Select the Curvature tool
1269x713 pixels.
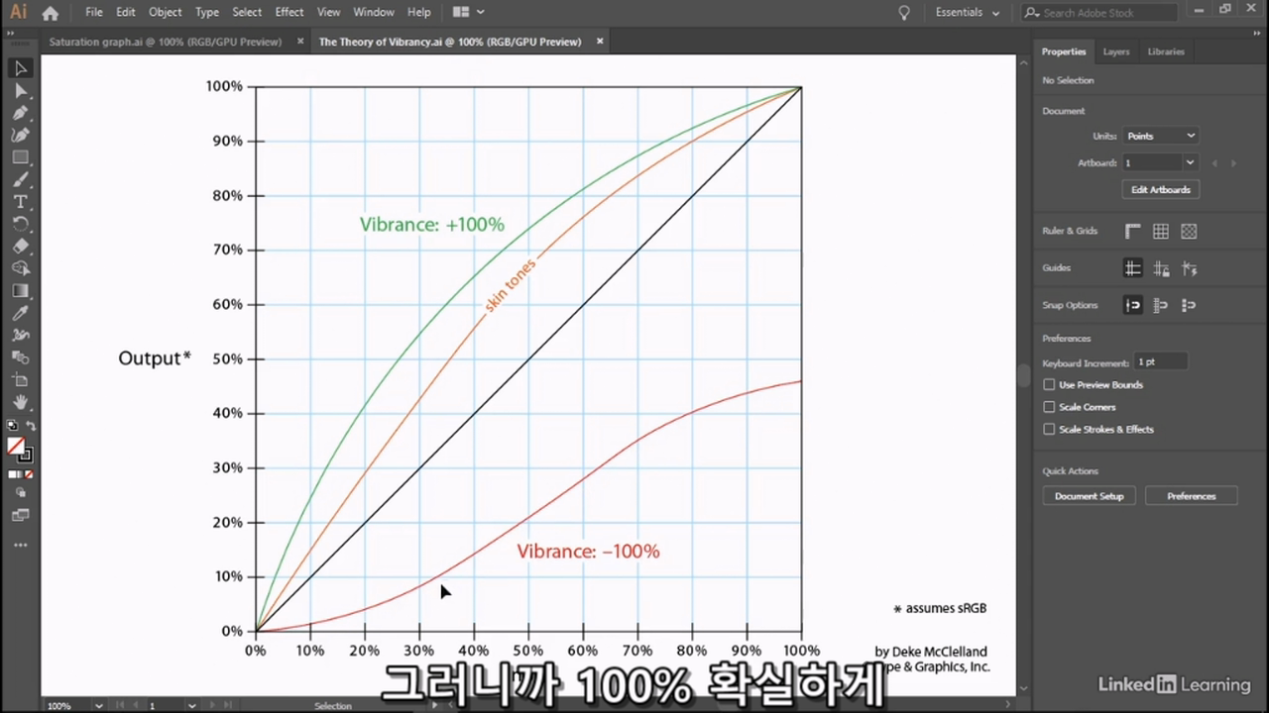click(x=20, y=135)
